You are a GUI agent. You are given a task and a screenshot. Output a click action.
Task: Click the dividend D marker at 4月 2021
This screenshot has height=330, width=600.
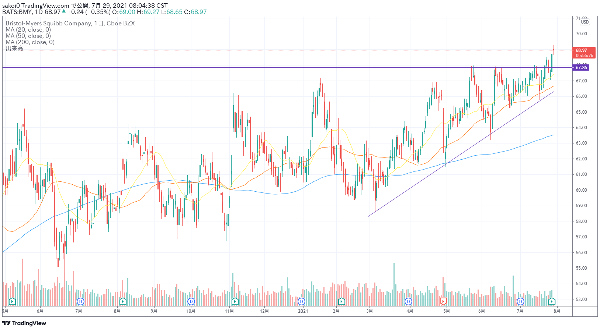click(408, 301)
